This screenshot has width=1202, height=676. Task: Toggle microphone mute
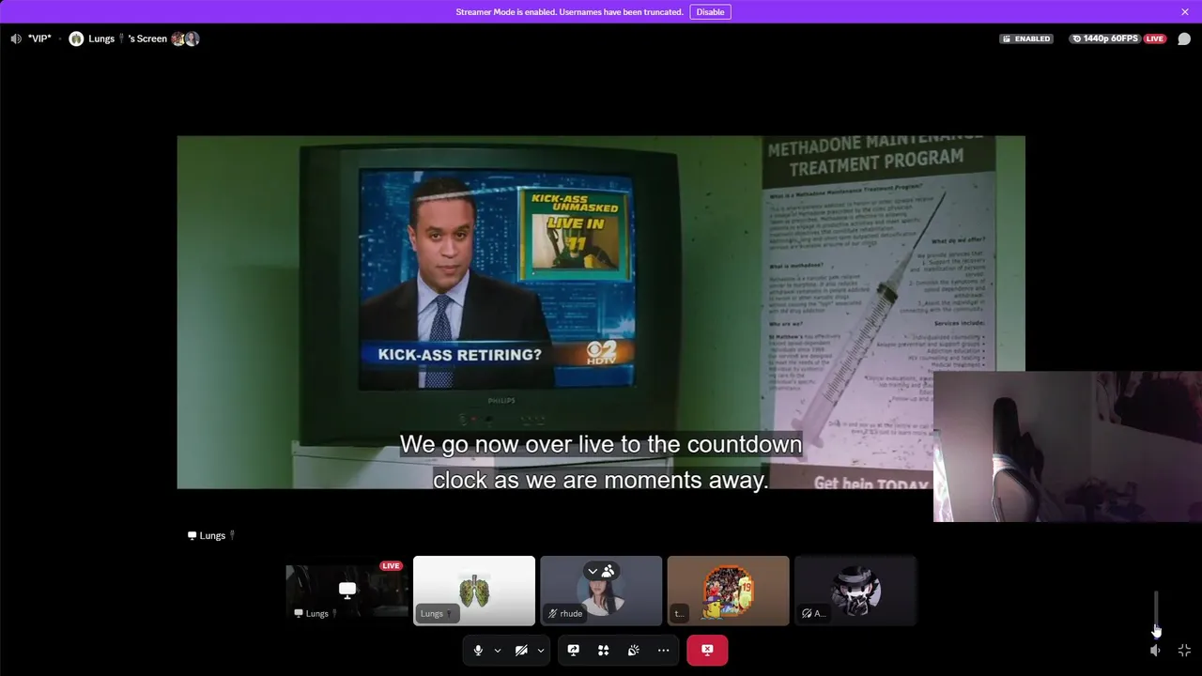(x=478, y=650)
